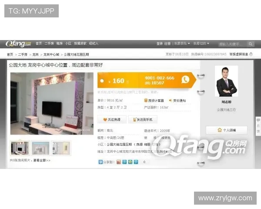The width and height of the screenshot is (261, 209).
Task: Click the 举报虚假信息 report icon
Action: 251,54
